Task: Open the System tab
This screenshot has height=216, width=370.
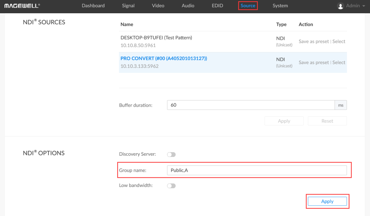Action: (280, 6)
